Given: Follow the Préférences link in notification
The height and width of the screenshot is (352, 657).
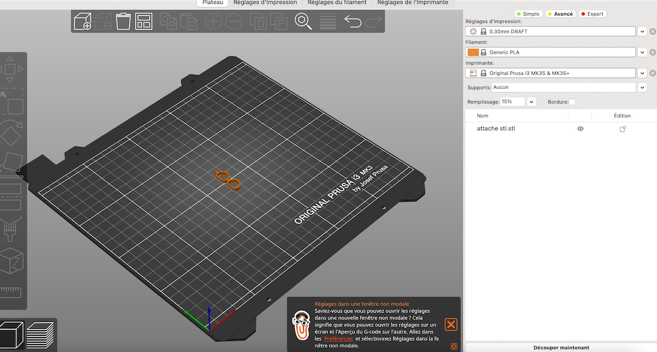Looking at the screenshot, I should pos(338,339).
